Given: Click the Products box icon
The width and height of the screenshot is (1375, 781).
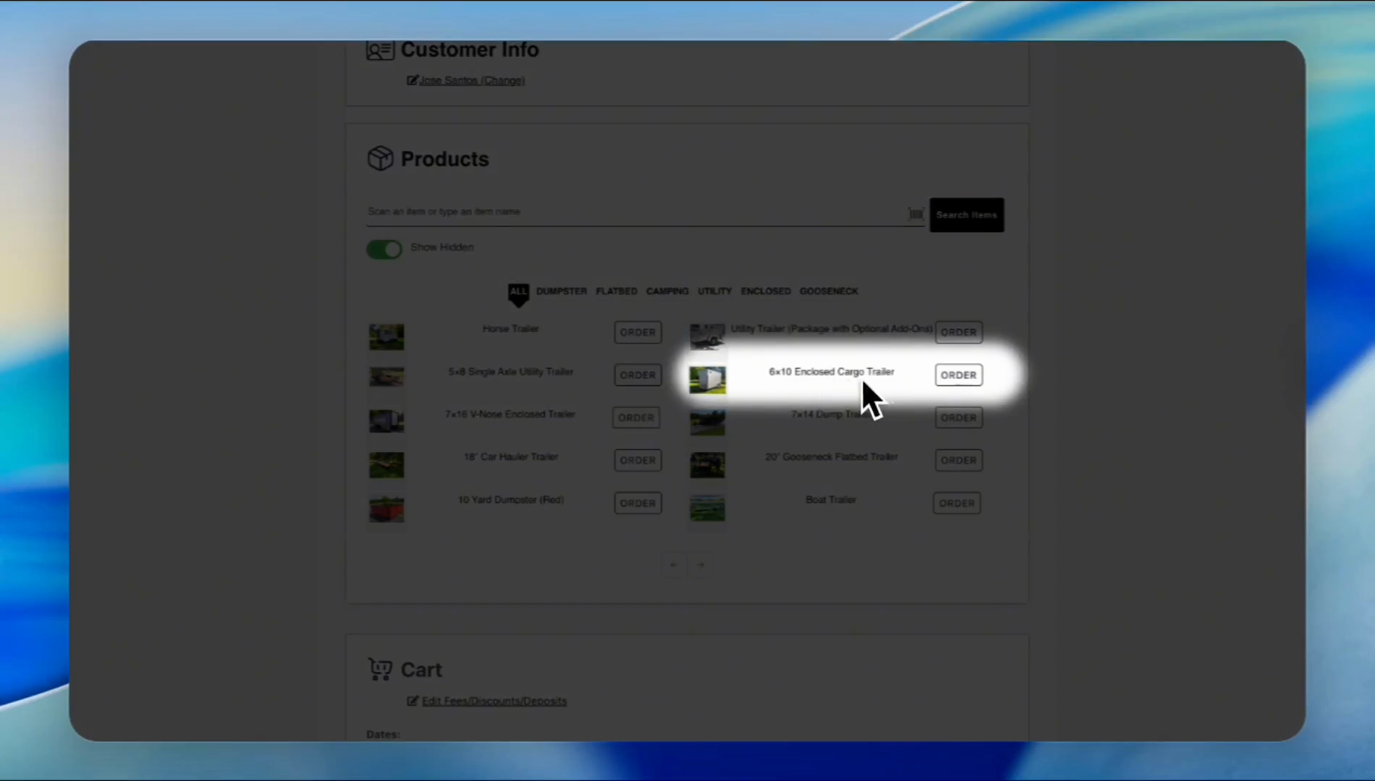Looking at the screenshot, I should [x=380, y=158].
